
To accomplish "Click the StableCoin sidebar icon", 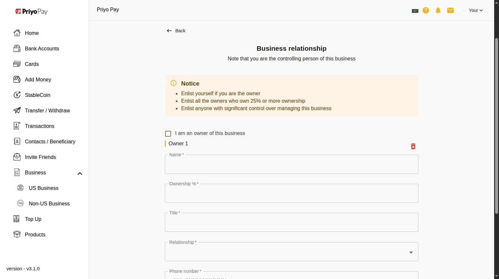I will tap(17, 95).
